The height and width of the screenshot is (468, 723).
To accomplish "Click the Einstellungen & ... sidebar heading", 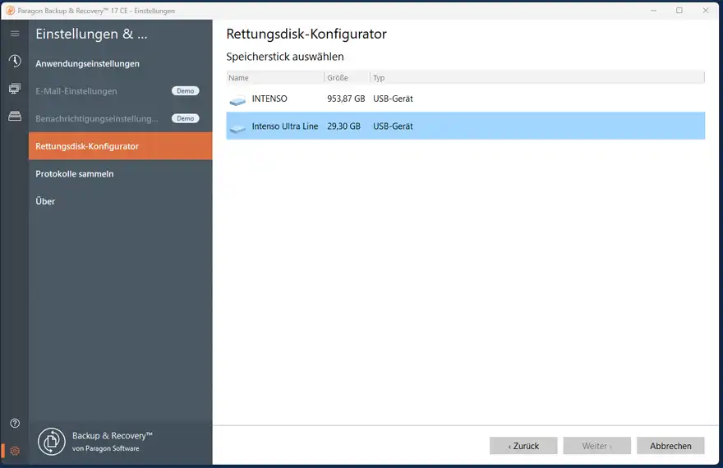I will click(x=91, y=34).
